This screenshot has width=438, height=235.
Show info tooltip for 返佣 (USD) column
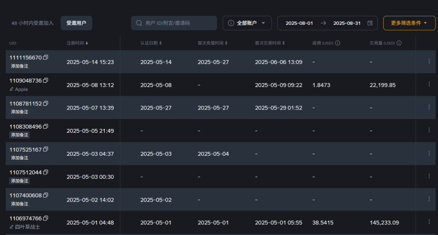337,43
